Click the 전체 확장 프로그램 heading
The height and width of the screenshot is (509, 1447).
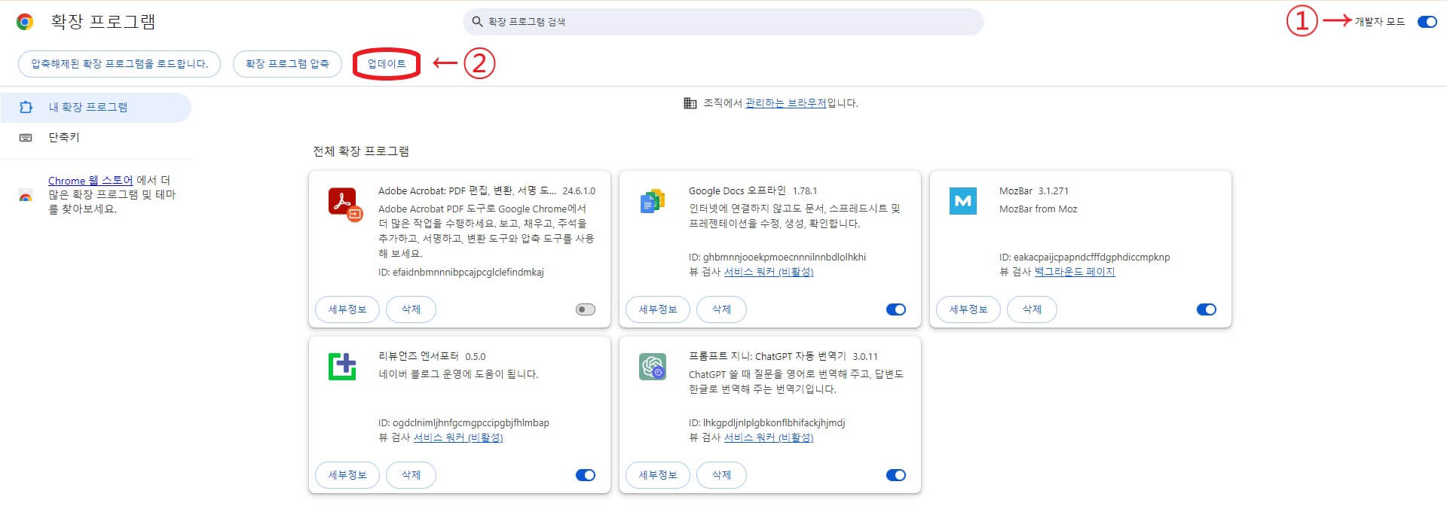(361, 151)
